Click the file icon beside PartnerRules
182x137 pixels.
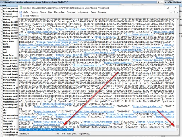(2, 80)
